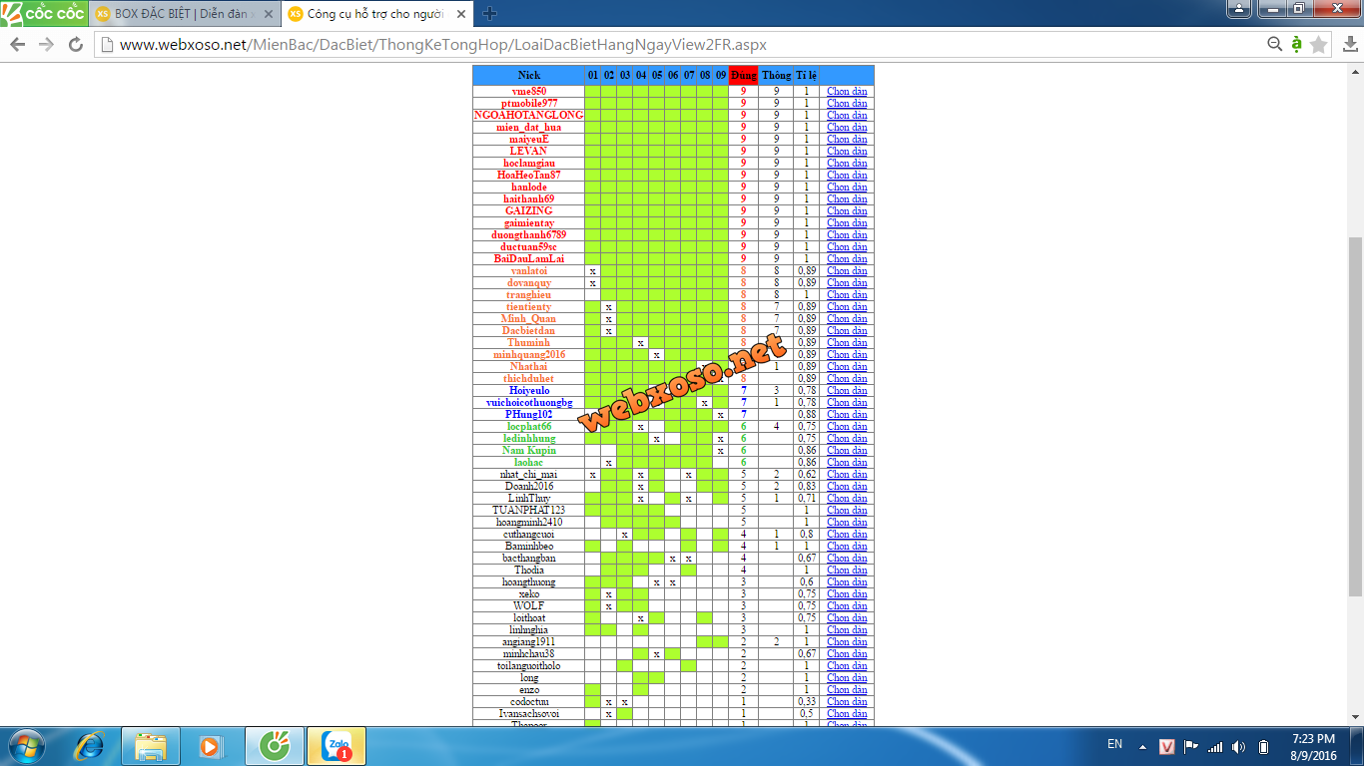Screen dimensions: 1364x766
Task: Select the nick vanlatoi
Action: 529,271
